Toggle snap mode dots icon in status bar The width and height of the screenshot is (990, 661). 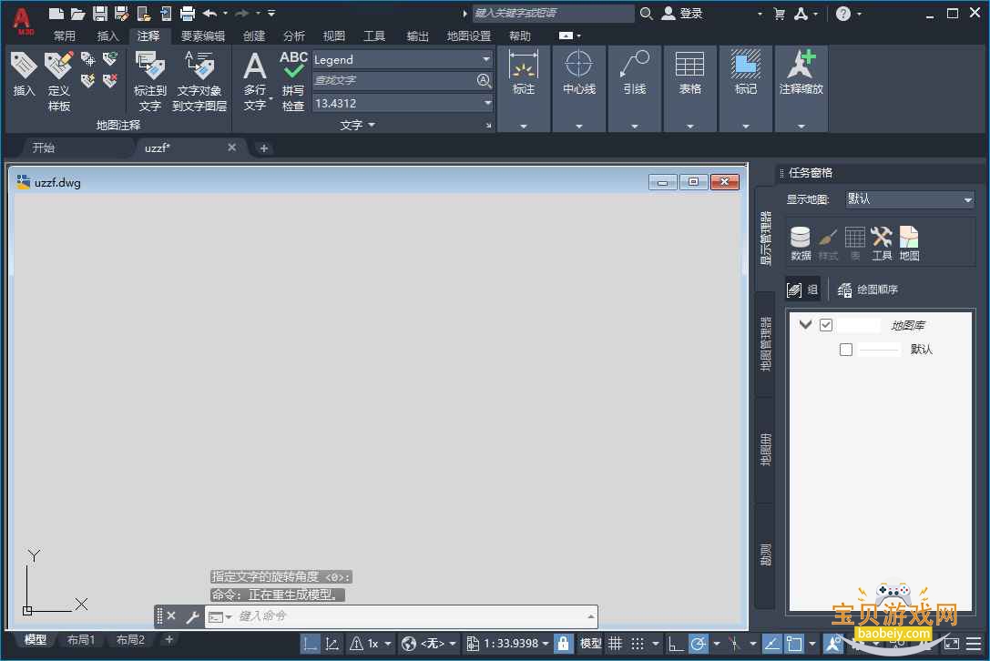(638, 644)
